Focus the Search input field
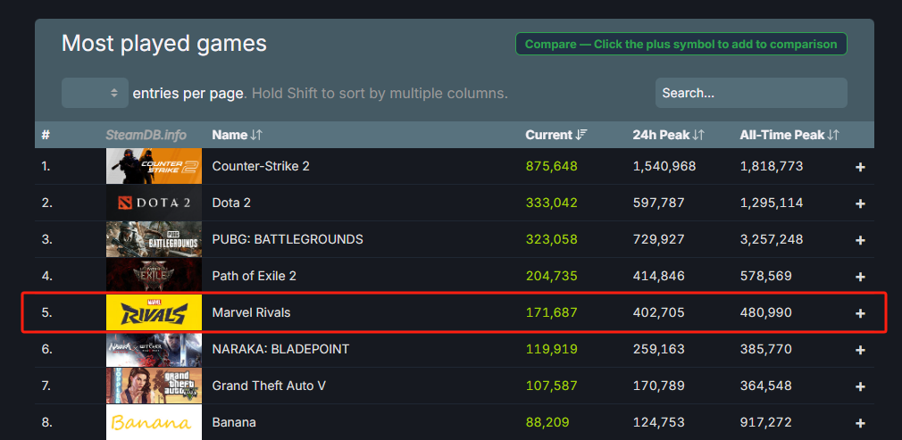The image size is (902, 440). click(x=750, y=93)
